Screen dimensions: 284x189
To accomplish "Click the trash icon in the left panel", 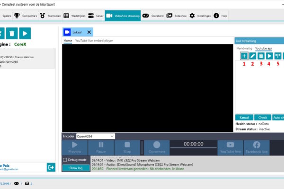I will point(11,34).
